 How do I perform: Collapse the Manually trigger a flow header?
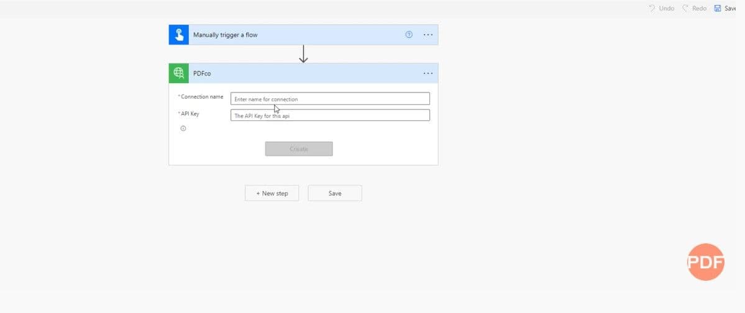tap(292, 35)
